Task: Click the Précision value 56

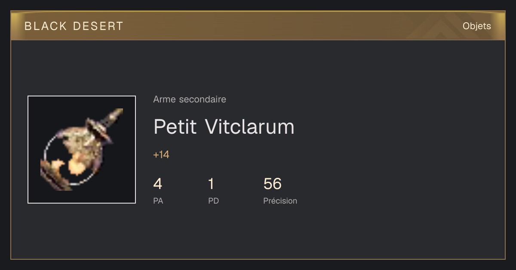Action: 273,184
